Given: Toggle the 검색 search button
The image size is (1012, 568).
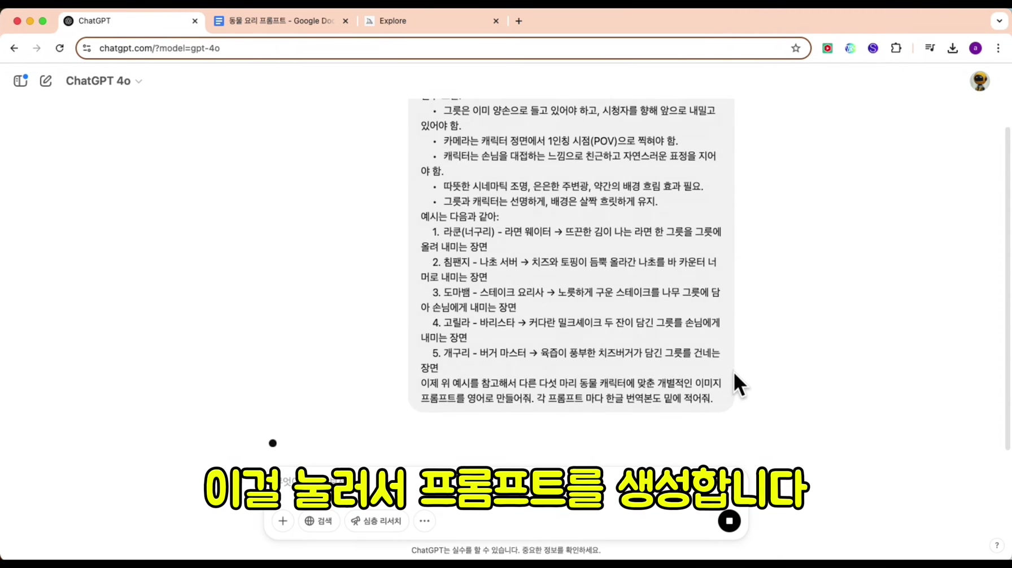Looking at the screenshot, I should point(319,521).
